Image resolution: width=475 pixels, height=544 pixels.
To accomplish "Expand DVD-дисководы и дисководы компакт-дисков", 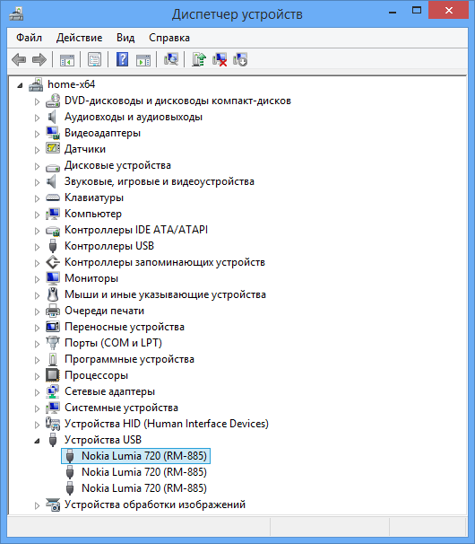I will [37, 101].
